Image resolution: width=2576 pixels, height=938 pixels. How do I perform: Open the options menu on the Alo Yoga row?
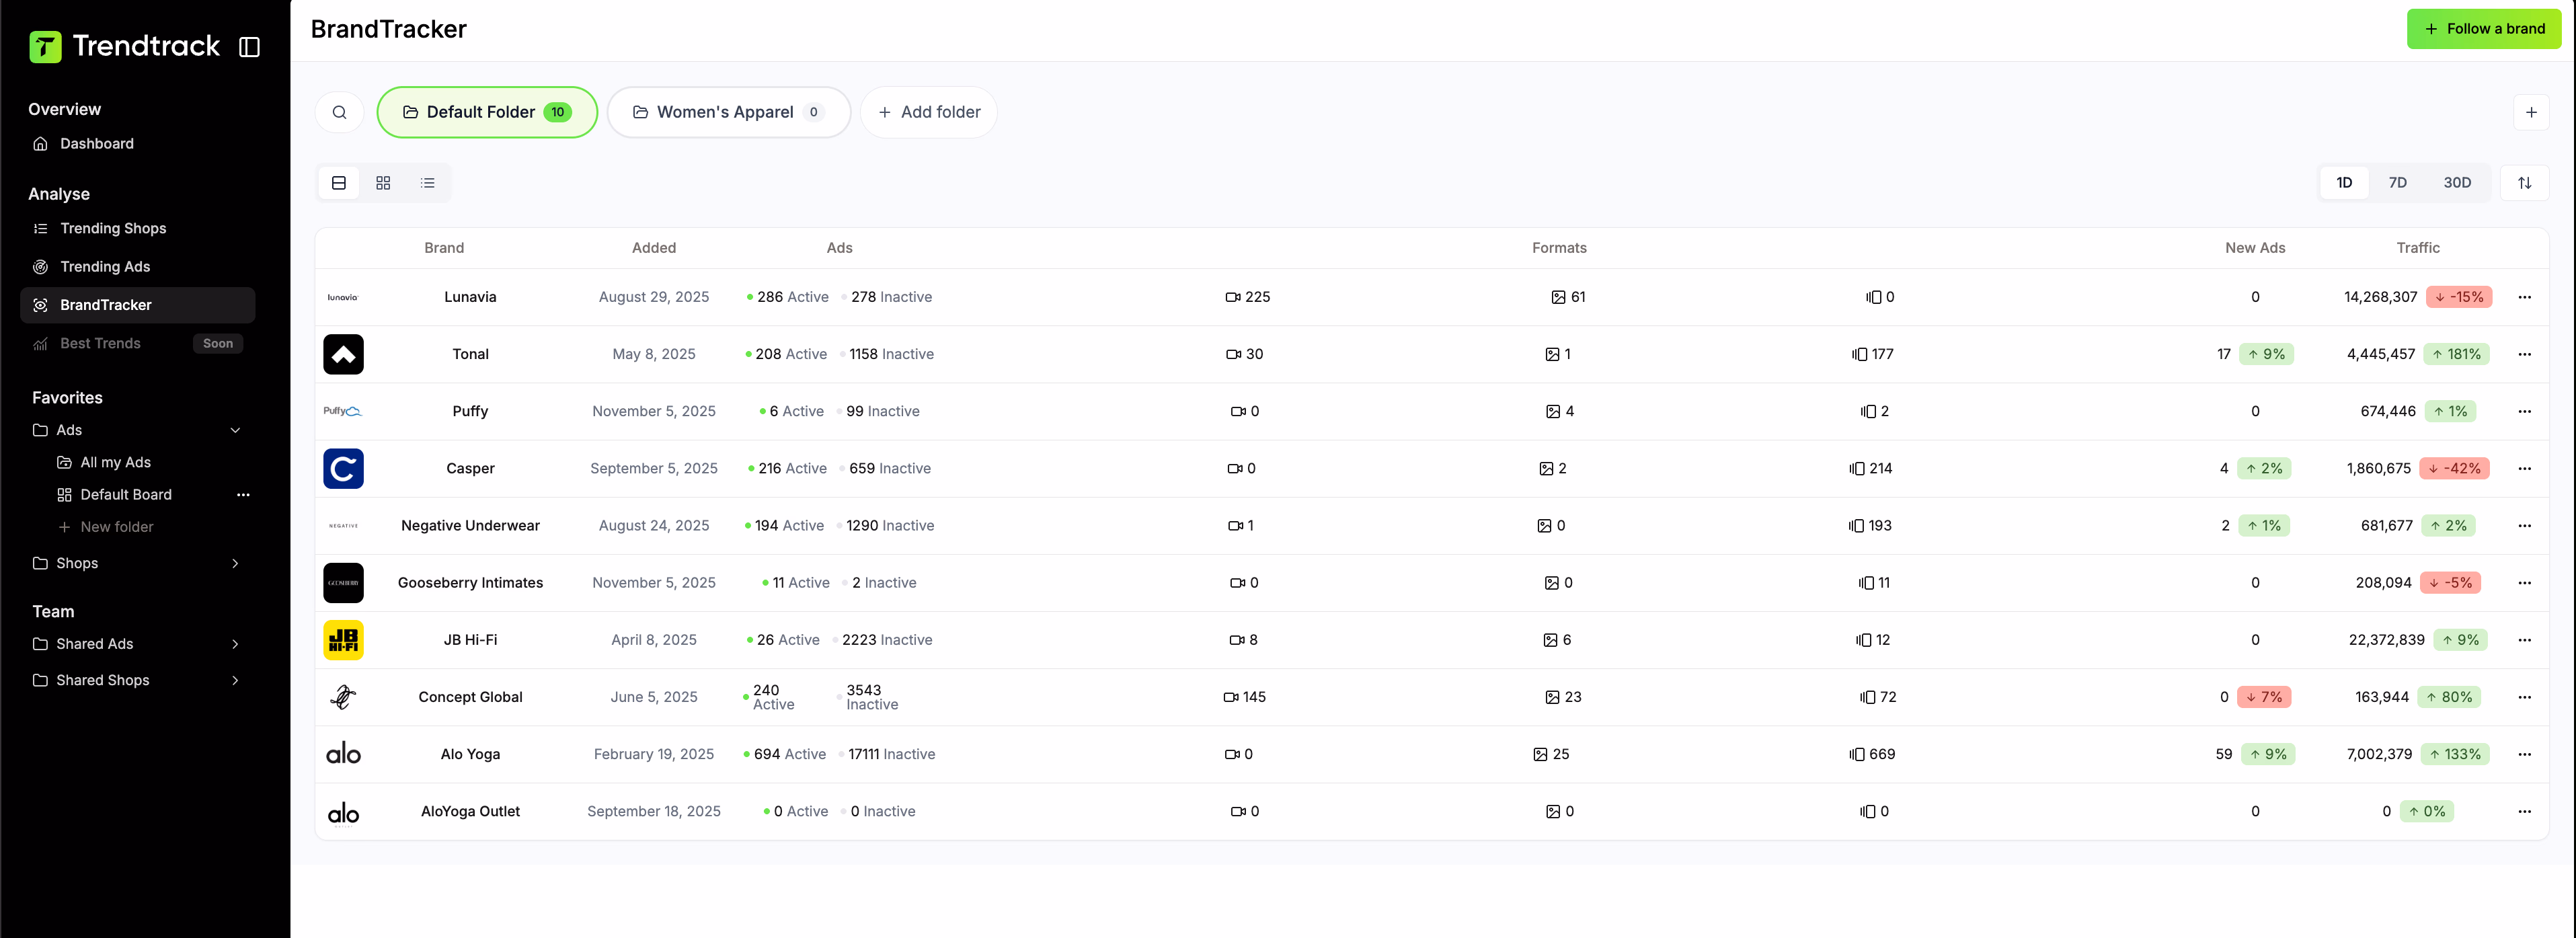tap(2525, 754)
